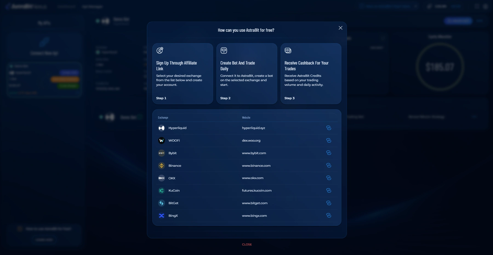The image size is (493, 255).
Task: Select the Create Bot And Trade Daily card
Action: 247,74
